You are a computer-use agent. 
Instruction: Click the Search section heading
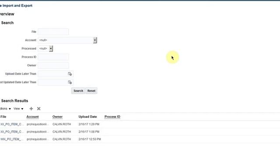7,23
